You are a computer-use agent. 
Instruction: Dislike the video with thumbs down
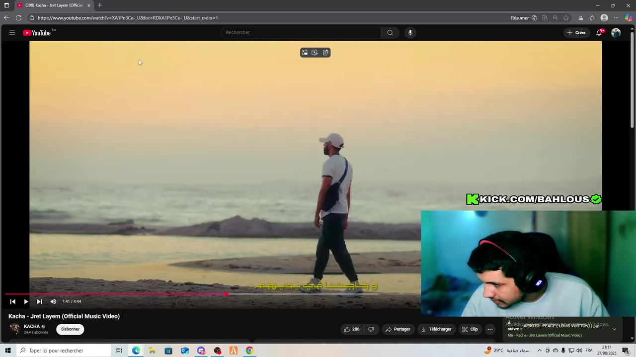coord(371,329)
